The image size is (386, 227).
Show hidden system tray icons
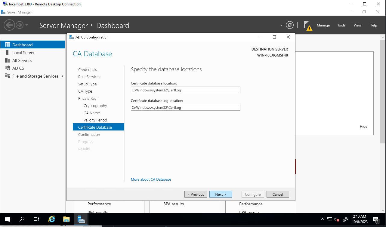coord(322,219)
